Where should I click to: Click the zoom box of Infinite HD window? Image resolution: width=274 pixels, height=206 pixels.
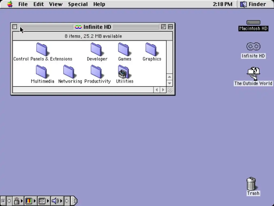click(163, 27)
